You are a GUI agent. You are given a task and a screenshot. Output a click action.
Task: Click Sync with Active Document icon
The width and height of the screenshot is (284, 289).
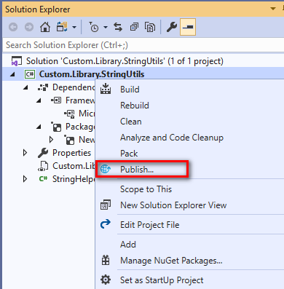pos(118,27)
